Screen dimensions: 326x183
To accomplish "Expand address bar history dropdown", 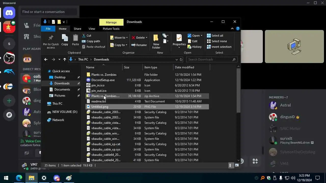I will point(176,59).
